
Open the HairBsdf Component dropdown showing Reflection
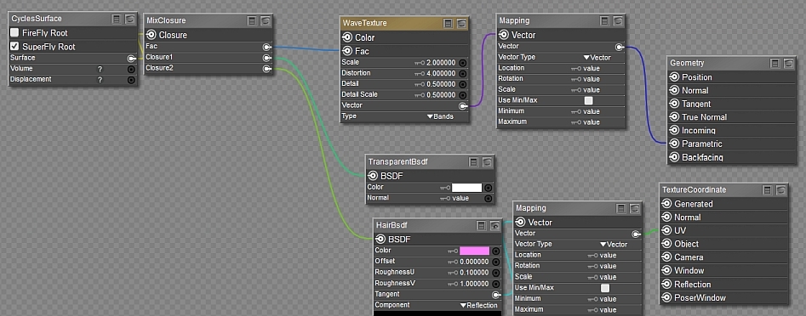pos(478,305)
